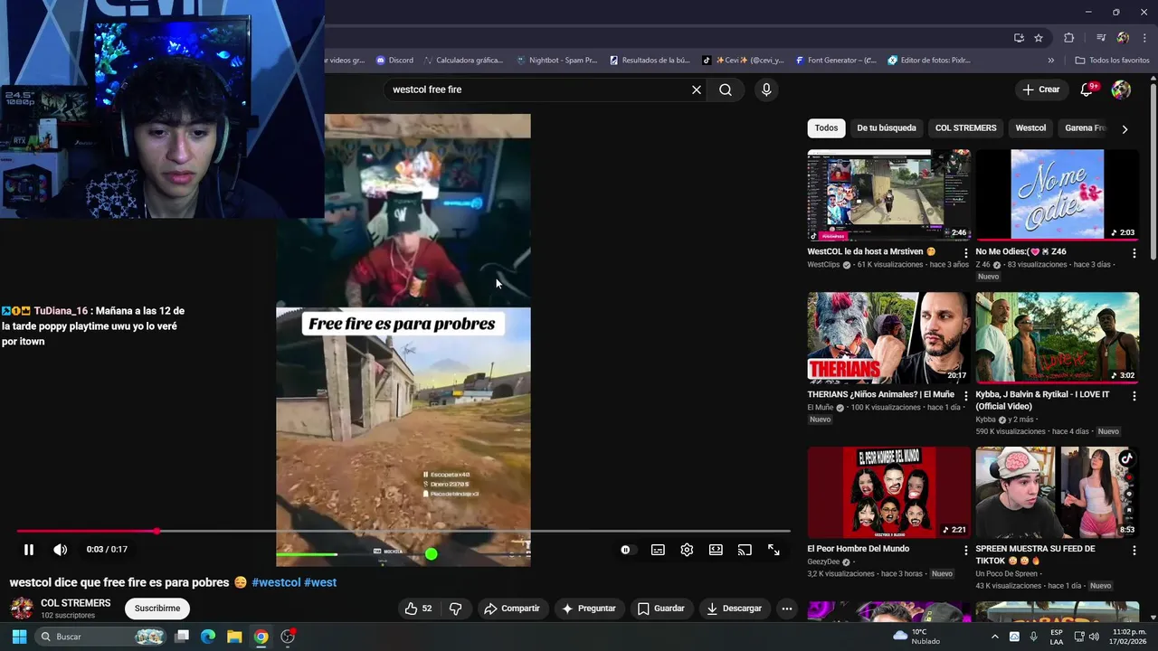Open the #westcol hashtag link
Image resolution: width=1158 pixels, height=651 pixels.
pos(276,582)
